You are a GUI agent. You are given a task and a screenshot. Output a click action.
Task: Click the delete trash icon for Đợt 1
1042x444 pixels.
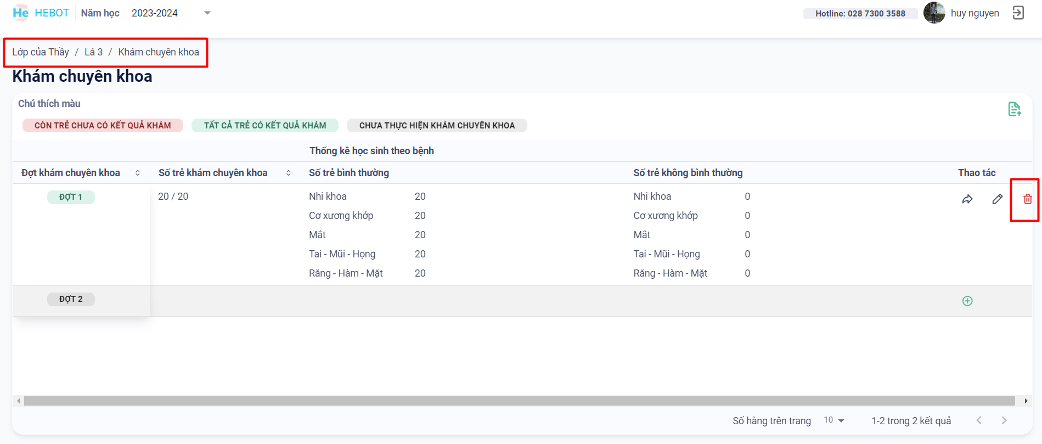point(1027,199)
